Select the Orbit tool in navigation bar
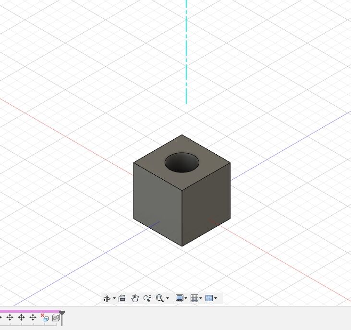 pos(107,298)
